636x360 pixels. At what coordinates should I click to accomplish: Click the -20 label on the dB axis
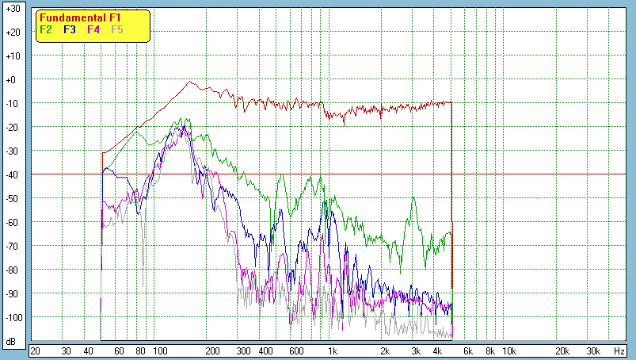click(x=12, y=128)
